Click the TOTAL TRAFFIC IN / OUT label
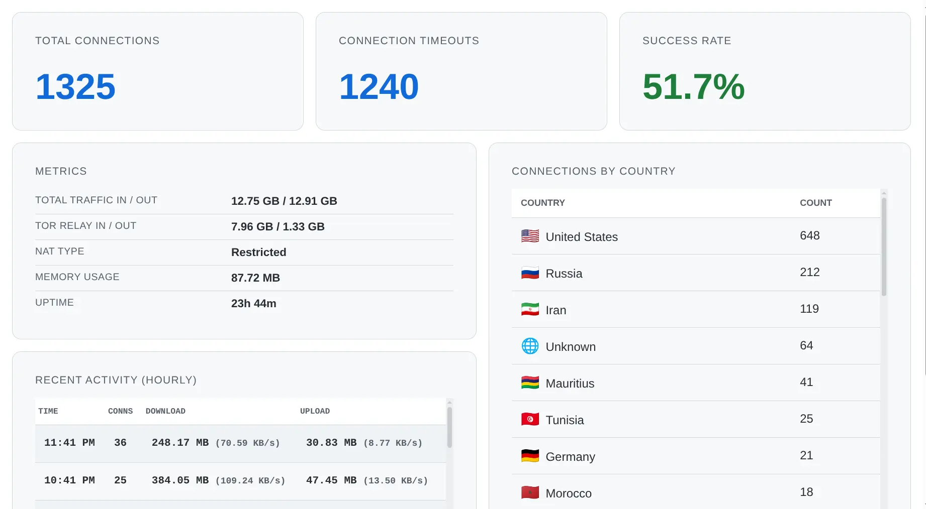 tap(96, 200)
